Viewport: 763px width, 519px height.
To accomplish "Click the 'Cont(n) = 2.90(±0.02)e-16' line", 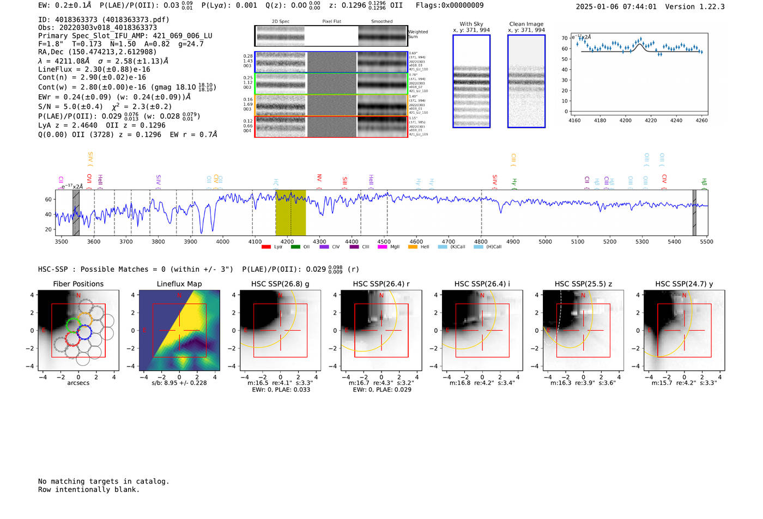I will [92, 77].
